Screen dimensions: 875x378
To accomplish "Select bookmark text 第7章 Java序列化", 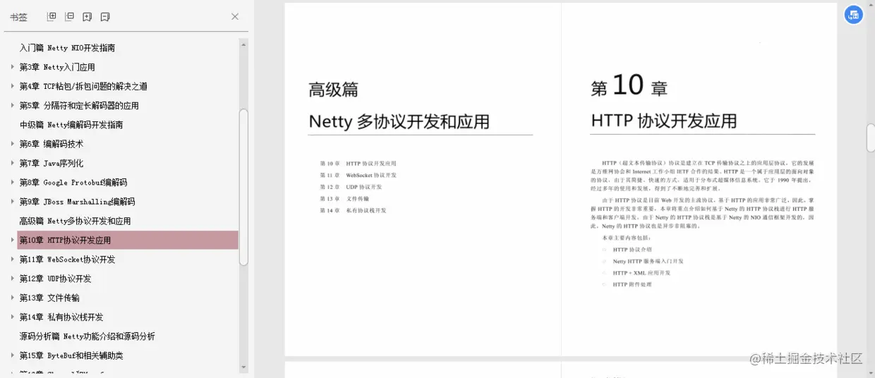I will click(52, 163).
